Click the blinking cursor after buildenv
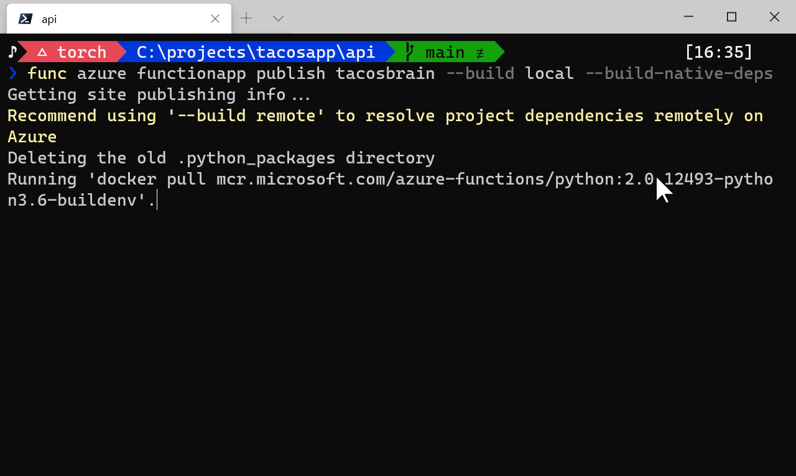 click(x=156, y=199)
